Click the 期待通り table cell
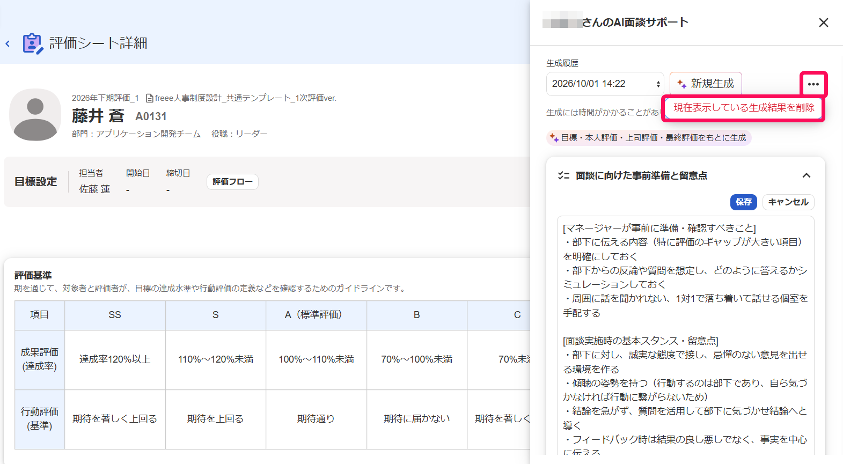This screenshot has width=843, height=464. pyautogui.click(x=316, y=419)
